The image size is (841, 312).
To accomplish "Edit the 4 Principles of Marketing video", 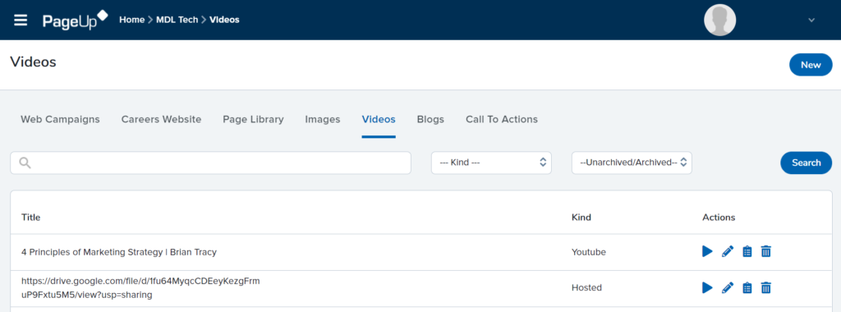I will [x=728, y=251].
